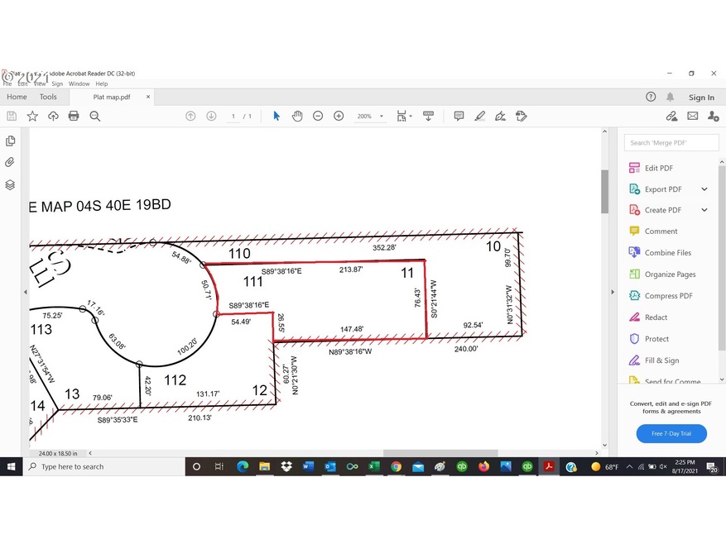Screen dimensions: 726x544
Task: Save the file with the floppy disk icon
Action: click(12, 116)
